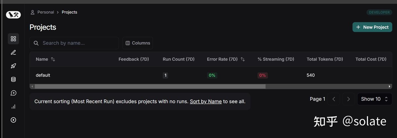Click the DEVELOPER plan badge
The width and height of the screenshot is (397, 138).
(x=379, y=12)
